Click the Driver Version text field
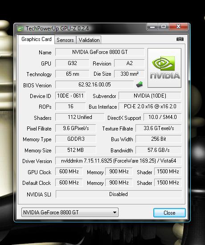This screenshot has width=205, height=245. click(119, 161)
